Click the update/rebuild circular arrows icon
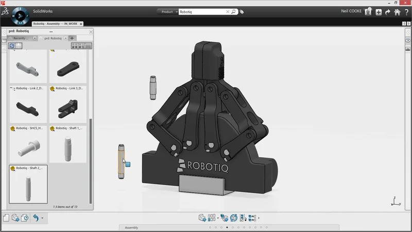Viewport: 412px width, 232px height. 234,218
